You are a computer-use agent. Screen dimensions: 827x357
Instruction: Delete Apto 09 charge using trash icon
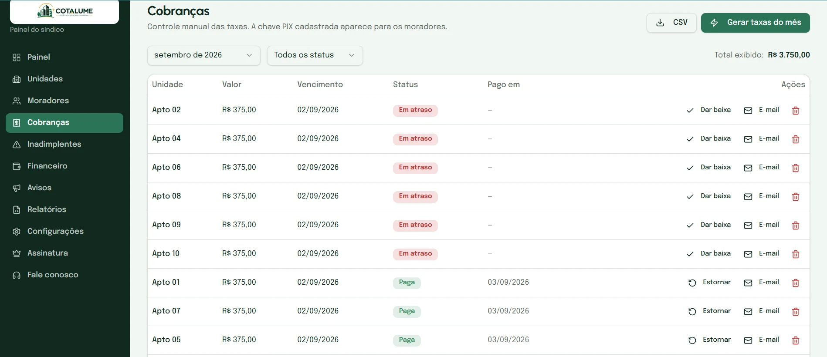795,226
